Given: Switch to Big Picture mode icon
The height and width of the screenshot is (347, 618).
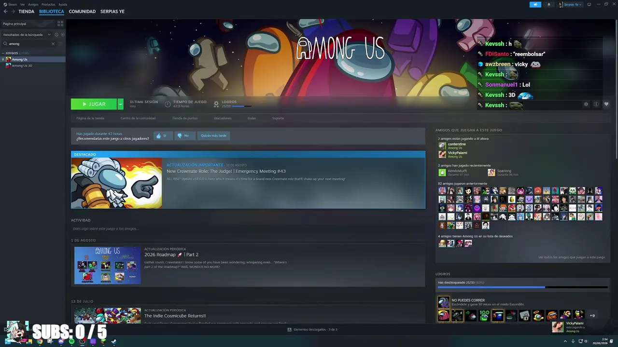Looking at the screenshot, I should pyautogui.click(x=589, y=4).
